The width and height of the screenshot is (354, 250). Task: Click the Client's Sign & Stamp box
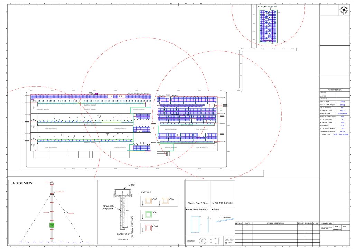pos(198,203)
